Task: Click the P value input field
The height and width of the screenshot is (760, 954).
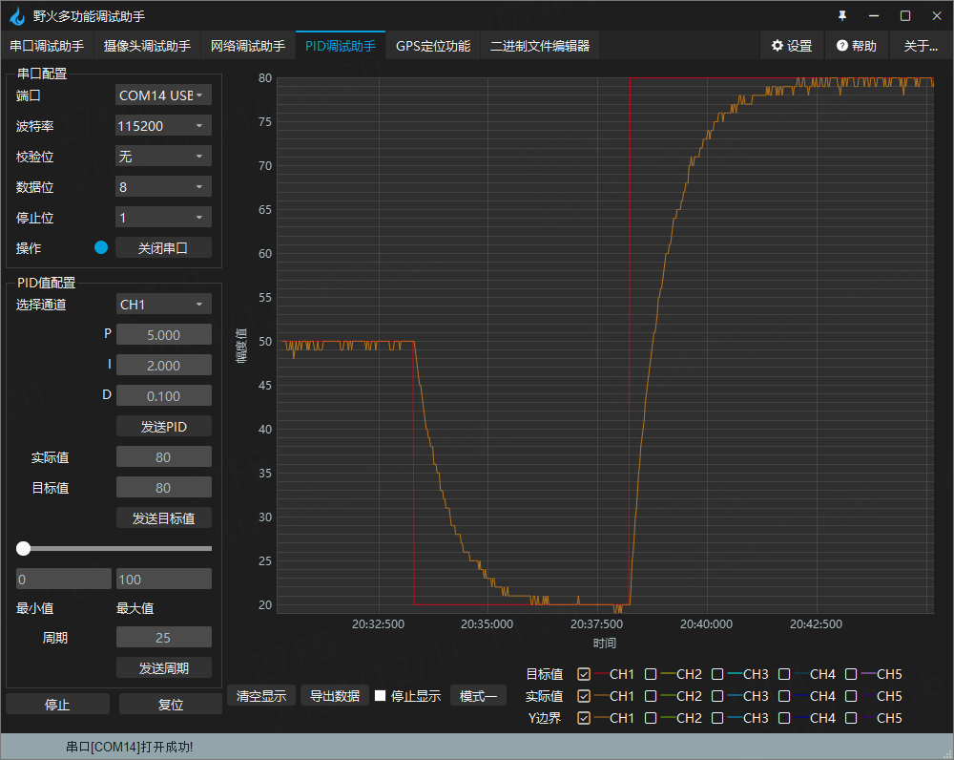Action: tap(164, 335)
